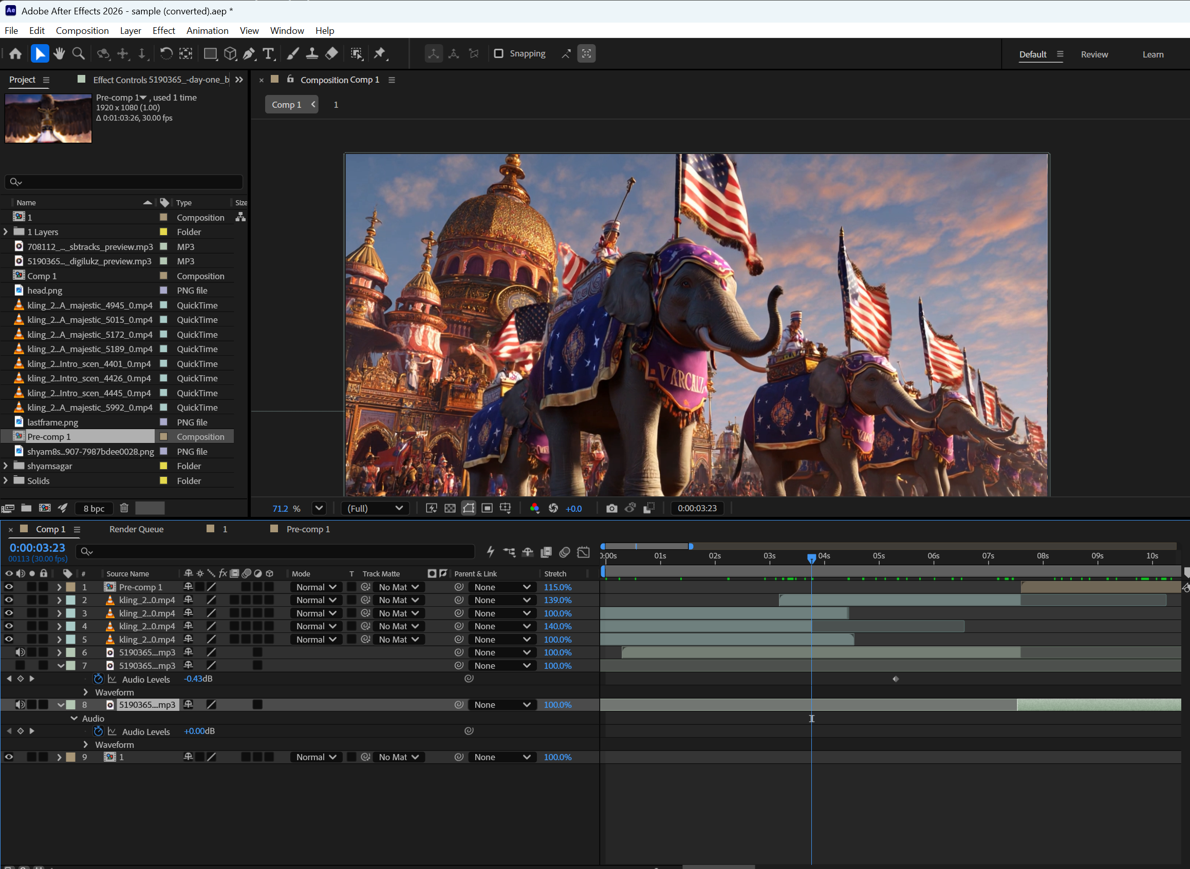Click label color swatch of Pre-comp 1 layer

point(70,587)
